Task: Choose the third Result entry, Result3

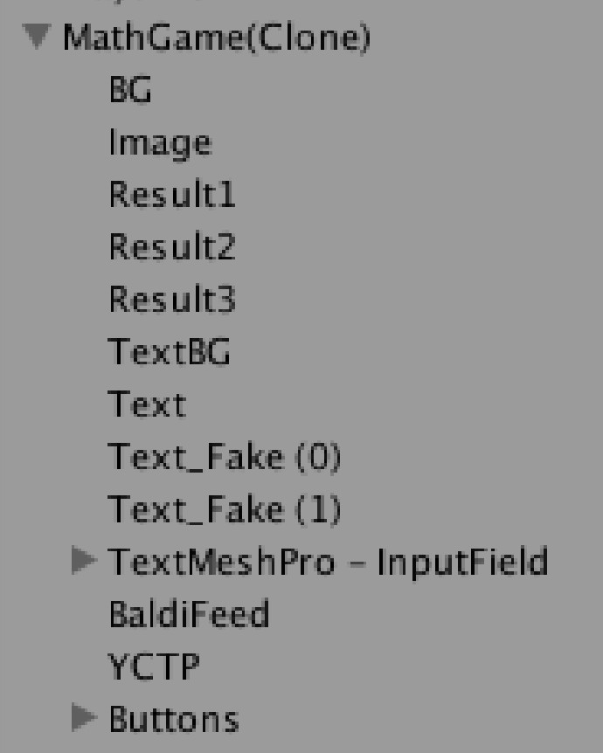Action: [172, 301]
